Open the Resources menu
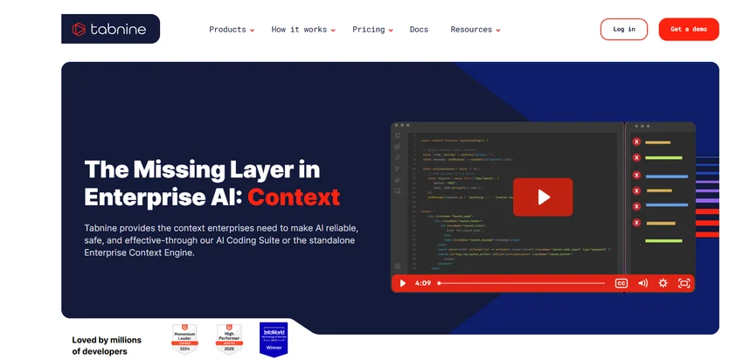Image resolution: width=743 pixels, height=360 pixels. [x=476, y=30]
